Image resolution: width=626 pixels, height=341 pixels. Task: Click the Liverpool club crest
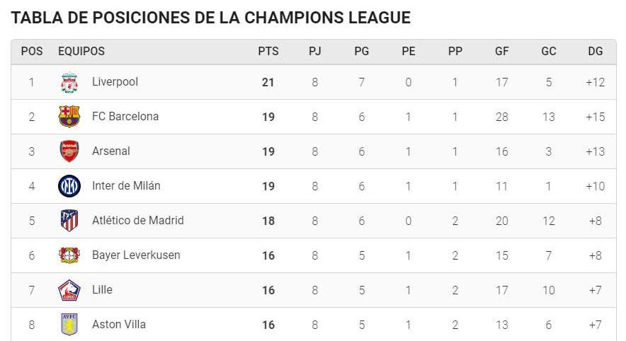coord(69,83)
